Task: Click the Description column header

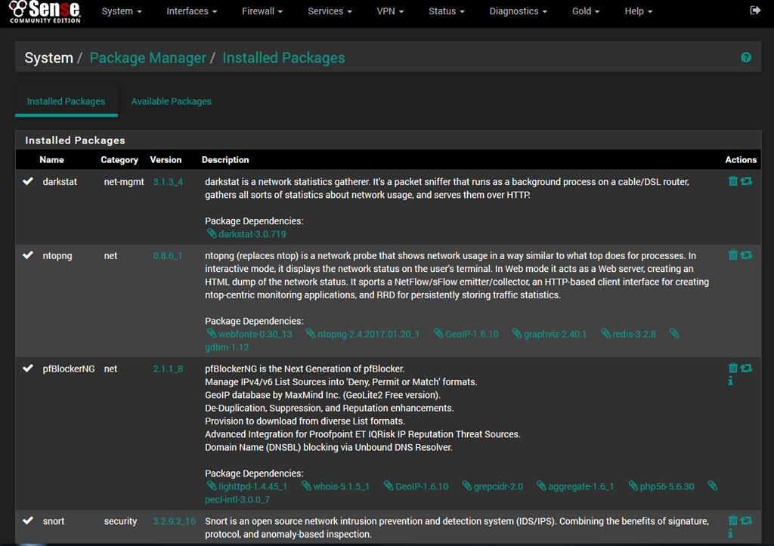Action: [x=225, y=160]
